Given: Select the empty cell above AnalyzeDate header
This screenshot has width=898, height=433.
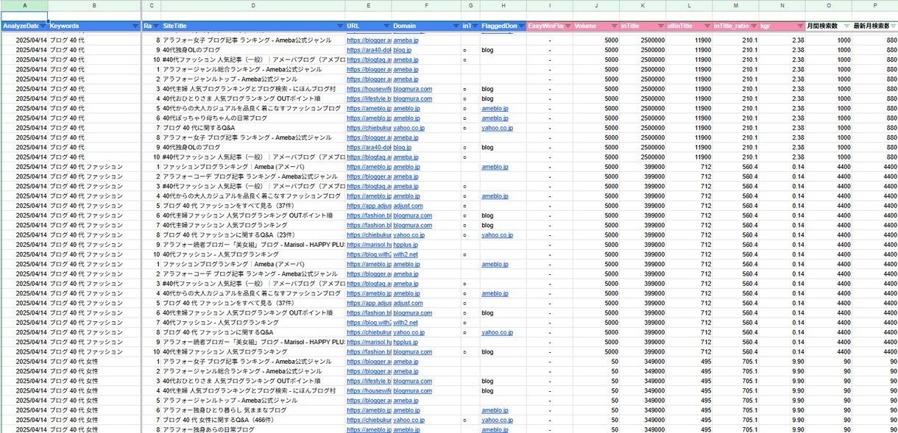Looking at the screenshot, I should tap(24, 16).
